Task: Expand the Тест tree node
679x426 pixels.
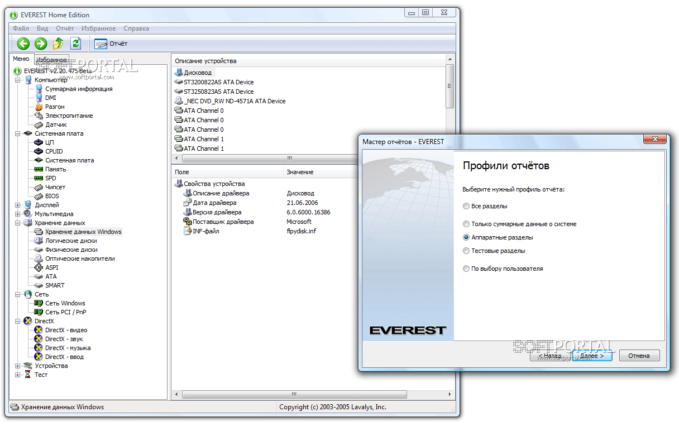Action: [18, 375]
